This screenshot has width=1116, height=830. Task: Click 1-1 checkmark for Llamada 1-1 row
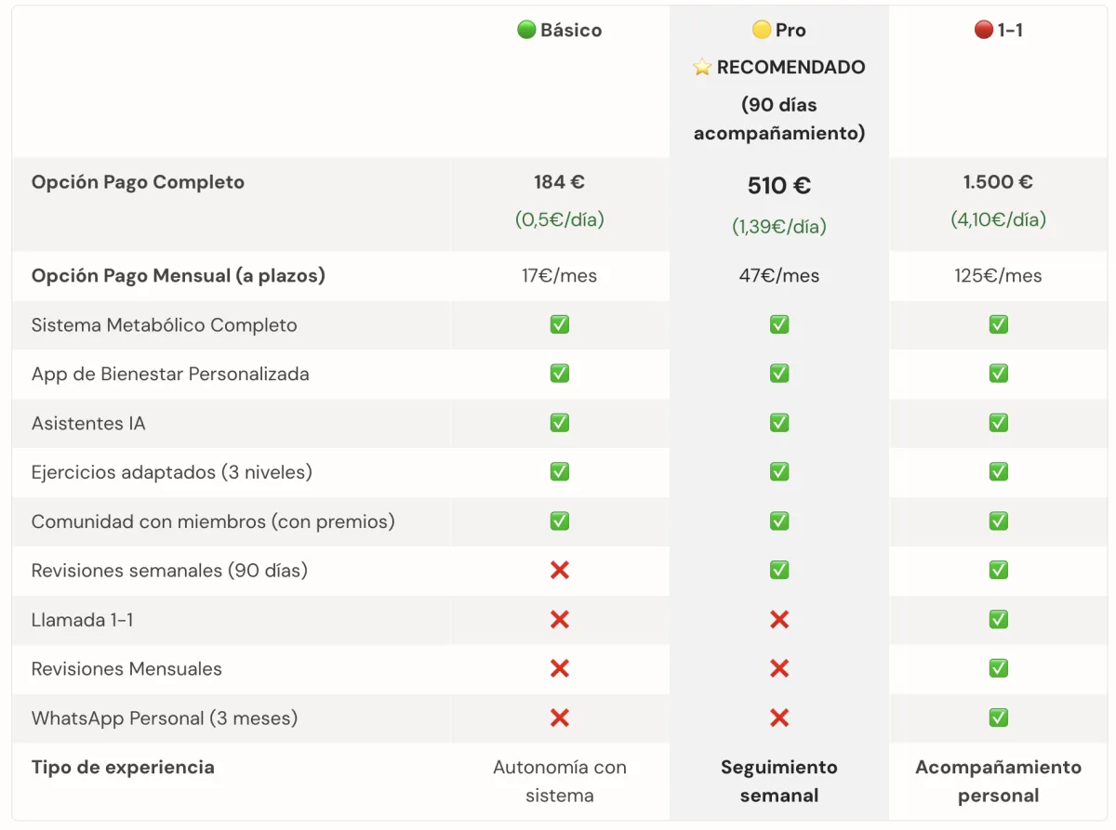click(998, 619)
